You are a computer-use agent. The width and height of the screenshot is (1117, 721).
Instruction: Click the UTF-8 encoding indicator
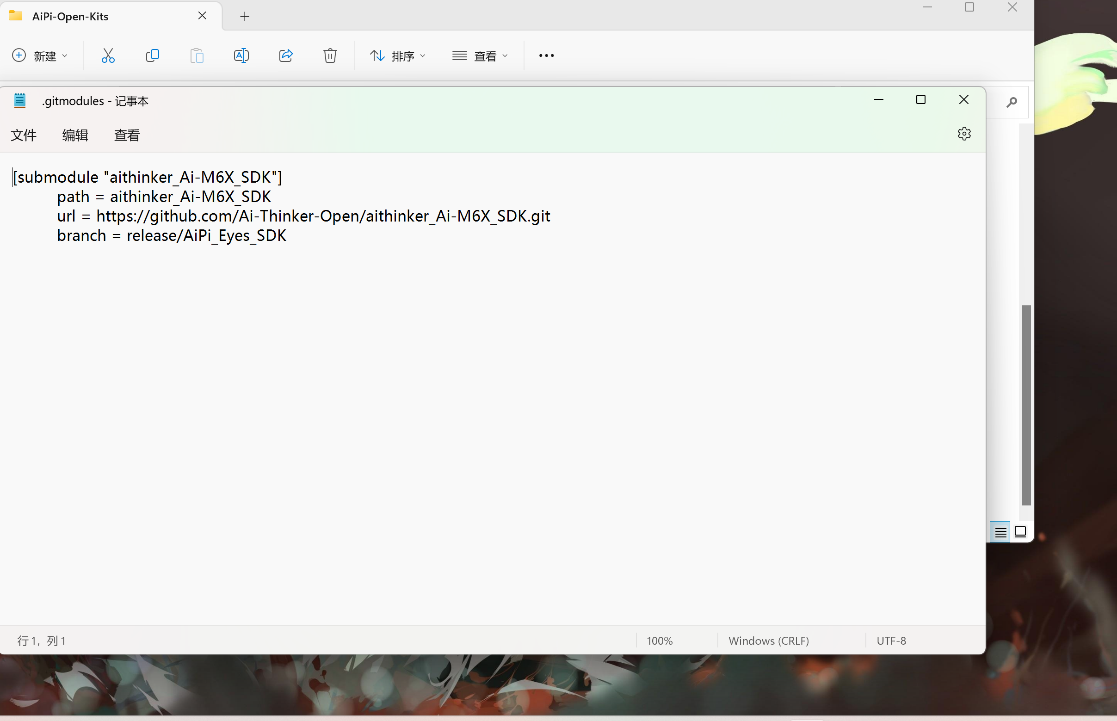891,641
